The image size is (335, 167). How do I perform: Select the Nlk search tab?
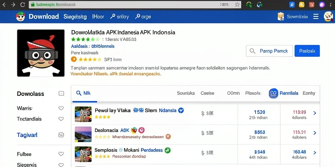[83, 93]
